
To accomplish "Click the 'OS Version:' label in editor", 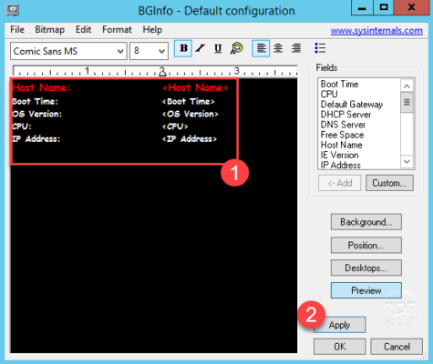I will 36,114.
